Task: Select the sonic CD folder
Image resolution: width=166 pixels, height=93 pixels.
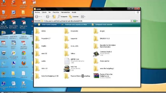Action: tap(41, 53)
